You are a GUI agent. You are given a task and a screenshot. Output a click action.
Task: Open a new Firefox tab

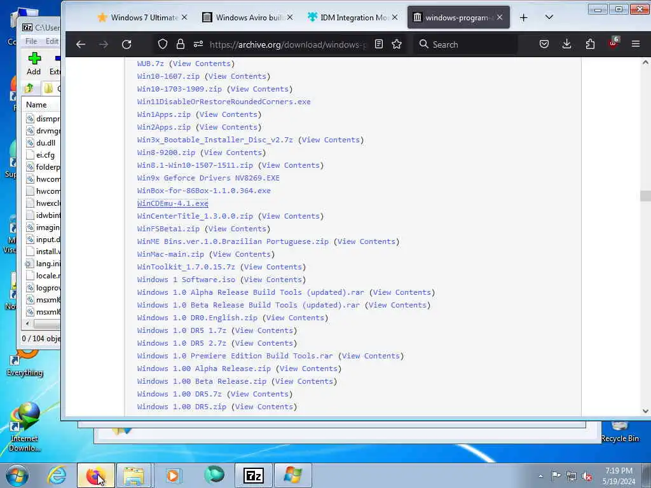(x=524, y=17)
